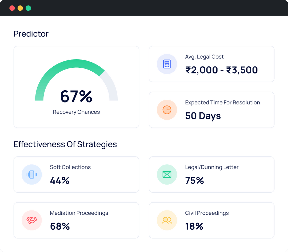Open the envelope icon for Legal/Dunning Letter
Image resolution: width=288 pixels, height=252 pixels.
pos(167,174)
